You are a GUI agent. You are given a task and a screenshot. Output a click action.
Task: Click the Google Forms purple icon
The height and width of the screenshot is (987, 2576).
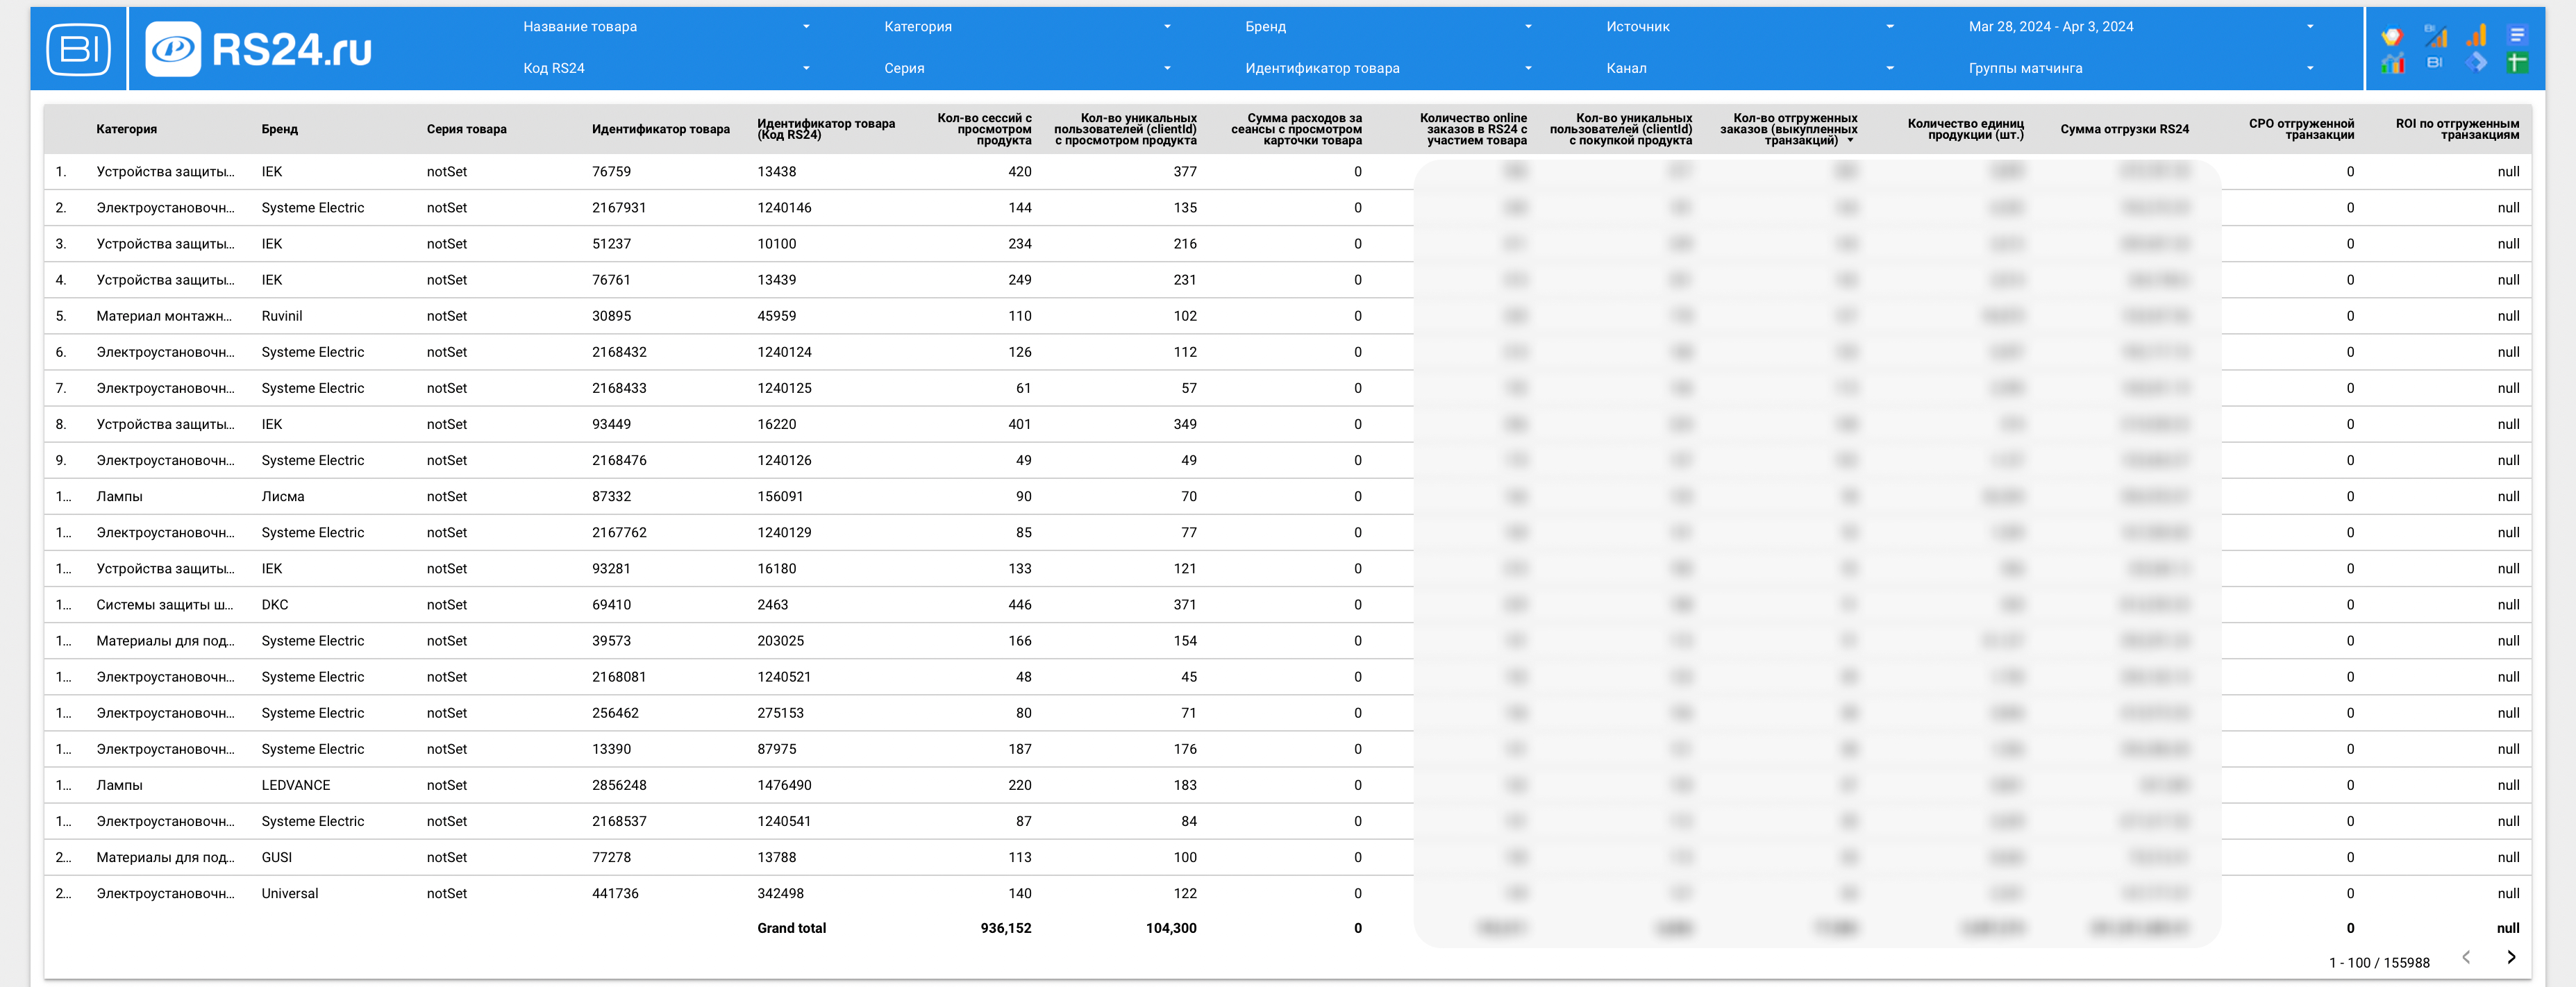pos(2518,35)
